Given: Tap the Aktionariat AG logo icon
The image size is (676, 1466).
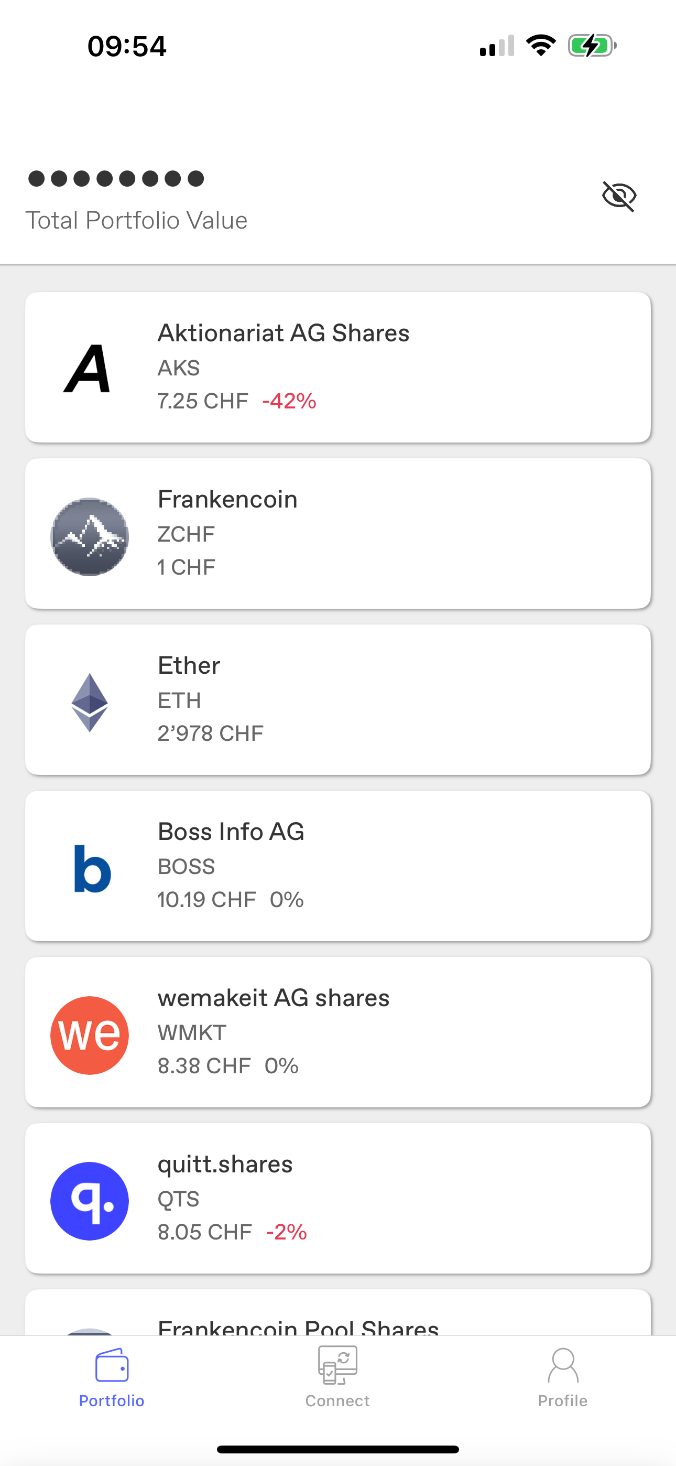Looking at the screenshot, I should [88, 368].
